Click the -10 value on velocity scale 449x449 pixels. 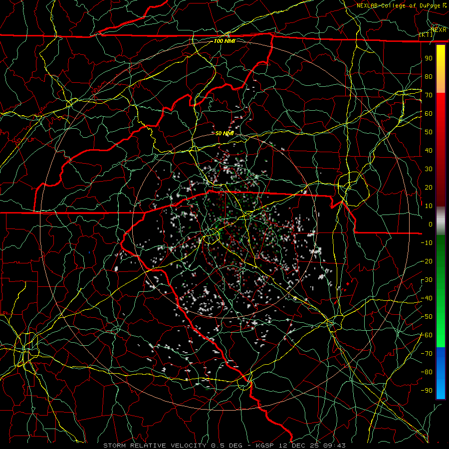(x=427, y=243)
